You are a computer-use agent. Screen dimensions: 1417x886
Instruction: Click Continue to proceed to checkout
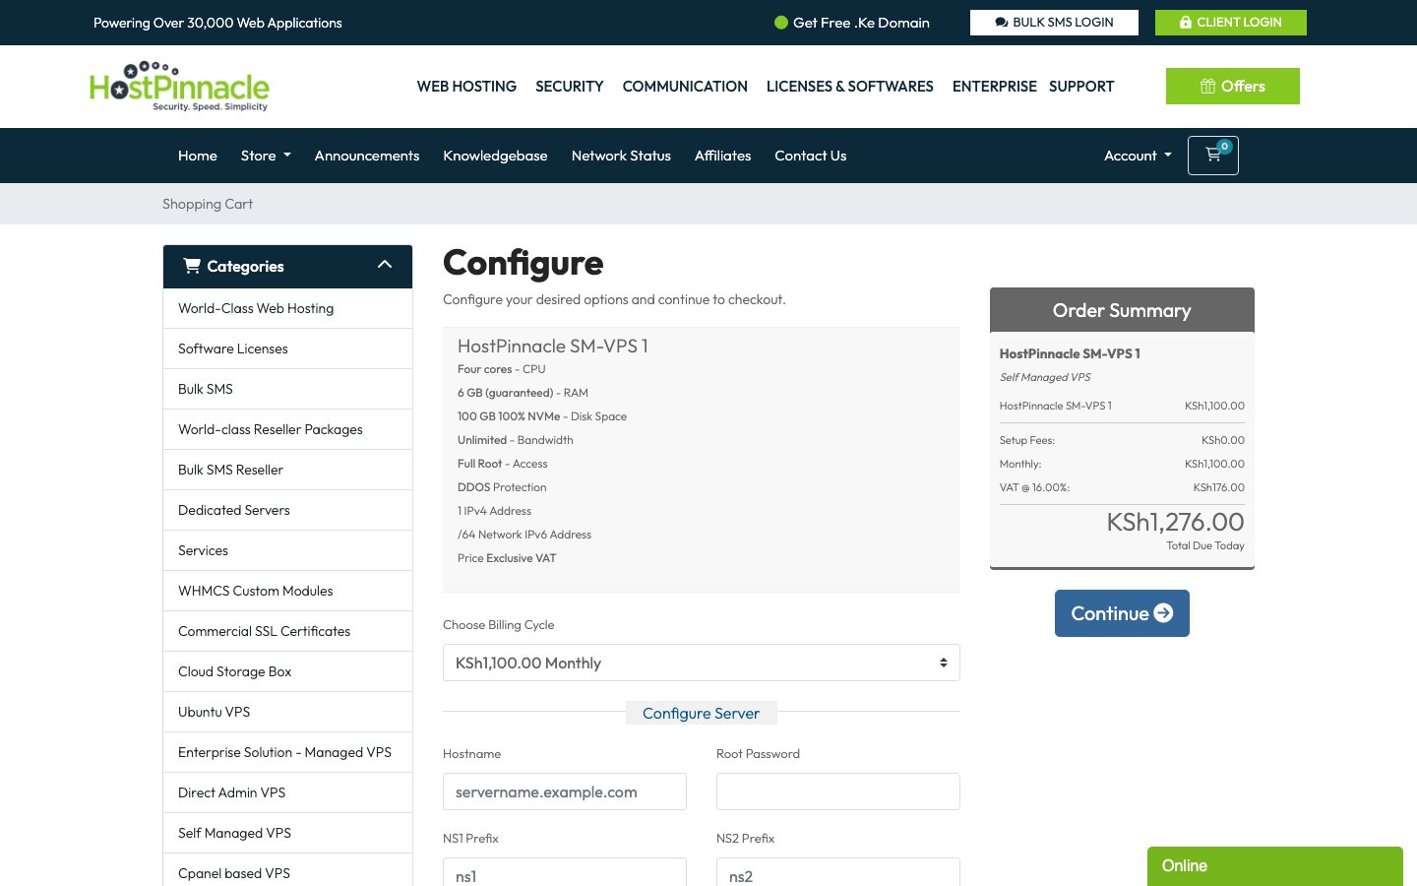pyautogui.click(x=1122, y=613)
